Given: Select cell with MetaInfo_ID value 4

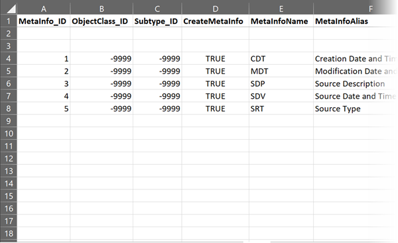Looking at the screenshot, I should click(x=44, y=96).
